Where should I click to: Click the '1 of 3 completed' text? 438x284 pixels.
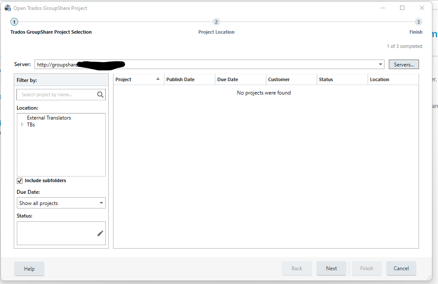(404, 47)
